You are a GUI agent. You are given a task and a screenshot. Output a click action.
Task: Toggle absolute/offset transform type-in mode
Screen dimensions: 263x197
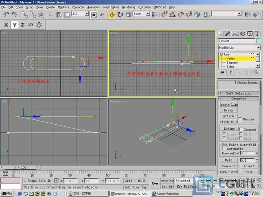pos(56,181)
